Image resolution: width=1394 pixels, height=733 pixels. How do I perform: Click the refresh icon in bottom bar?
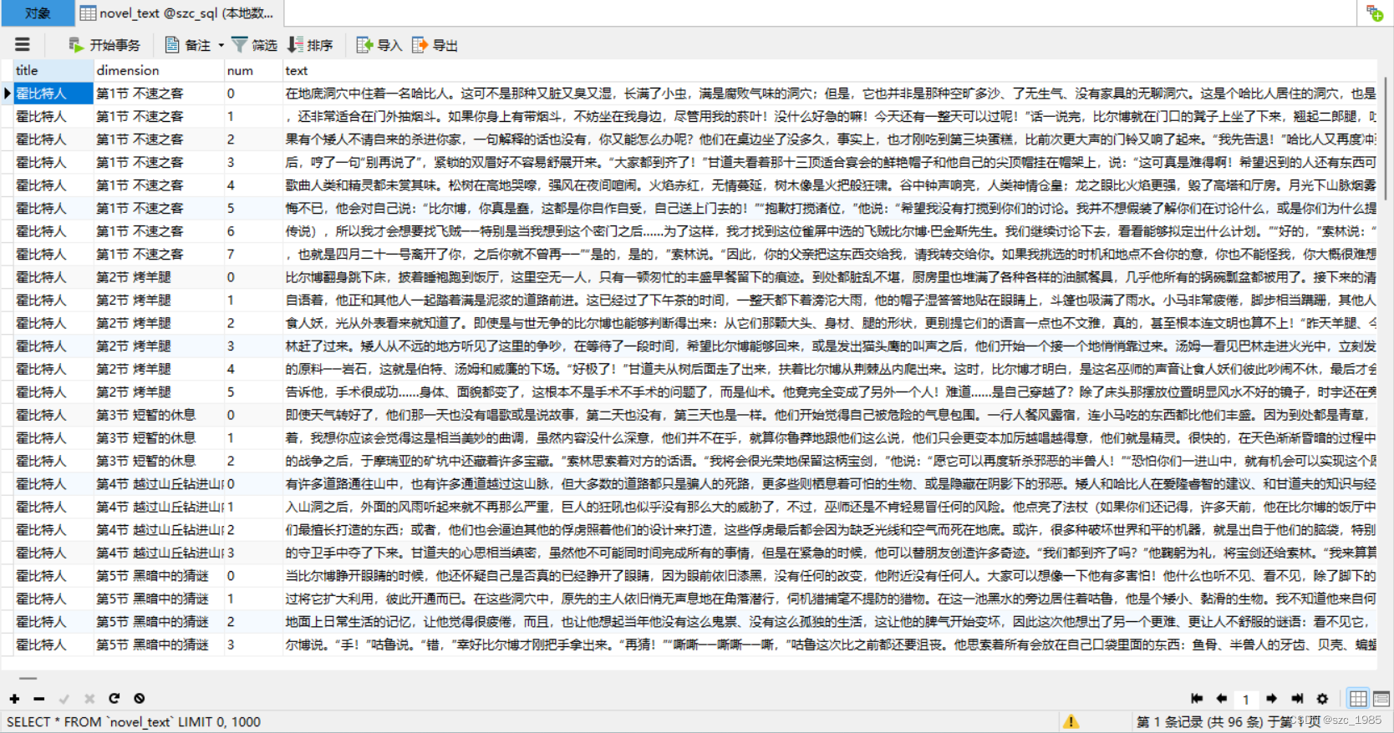pos(114,698)
